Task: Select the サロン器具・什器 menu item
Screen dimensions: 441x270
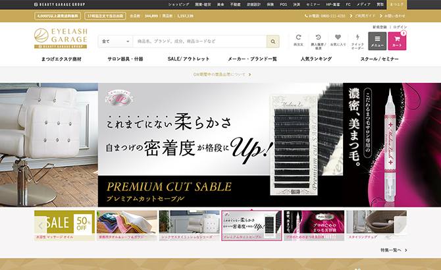Action: click(125, 59)
